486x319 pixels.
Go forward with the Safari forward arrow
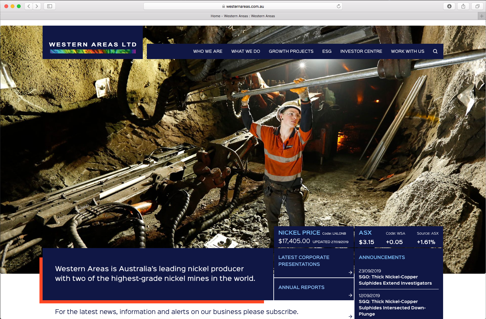[x=37, y=6]
